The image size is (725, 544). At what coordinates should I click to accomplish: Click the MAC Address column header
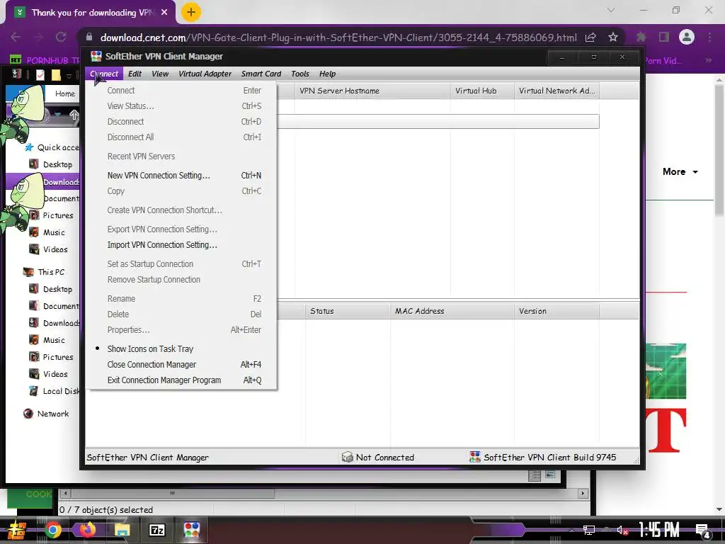click(x=452, y=311)
